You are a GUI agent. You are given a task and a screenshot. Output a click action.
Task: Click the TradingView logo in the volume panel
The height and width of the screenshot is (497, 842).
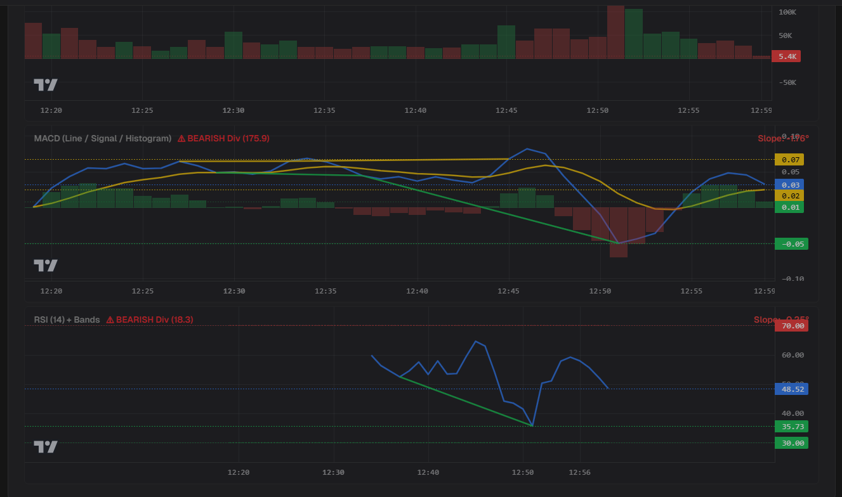43,84
